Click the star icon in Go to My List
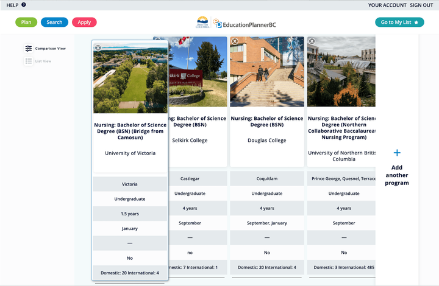The width and height of the screenshot is (439, 286). (x=416, y=23)
